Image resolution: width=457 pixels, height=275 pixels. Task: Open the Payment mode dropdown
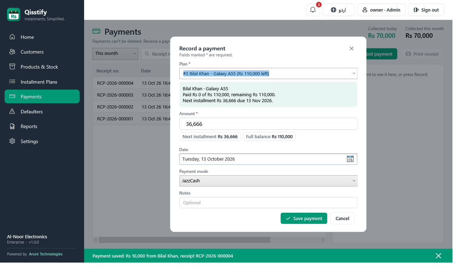[268, 181]
